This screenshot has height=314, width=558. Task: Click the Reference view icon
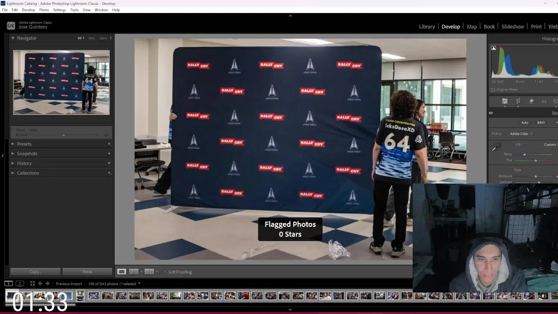(x=134, y=272)
